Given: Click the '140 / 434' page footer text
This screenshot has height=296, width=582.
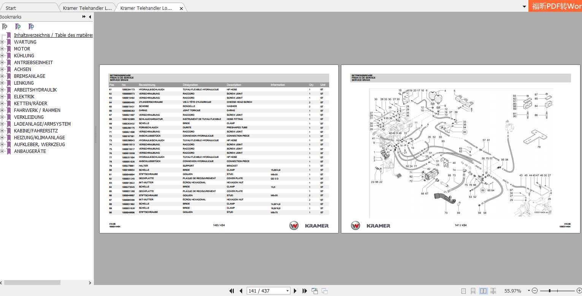Looking at the screenshot, I should tap(219, 225).
